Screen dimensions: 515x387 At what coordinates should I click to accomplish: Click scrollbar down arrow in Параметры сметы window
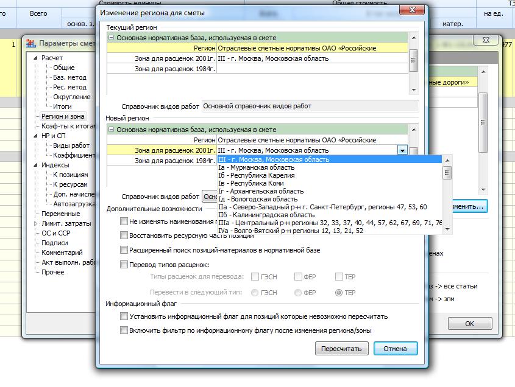(x=483, y=190)
